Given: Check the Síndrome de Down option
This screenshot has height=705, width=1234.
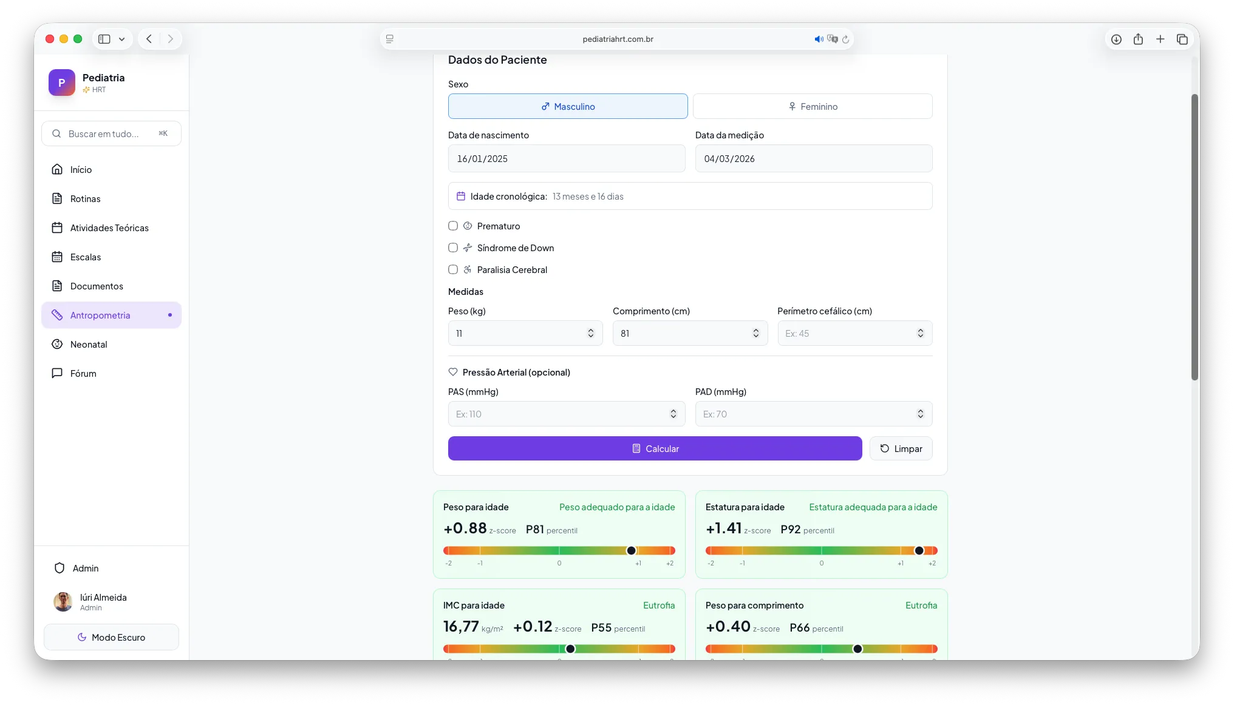Looking at the screenshot, I should (453, 248).
